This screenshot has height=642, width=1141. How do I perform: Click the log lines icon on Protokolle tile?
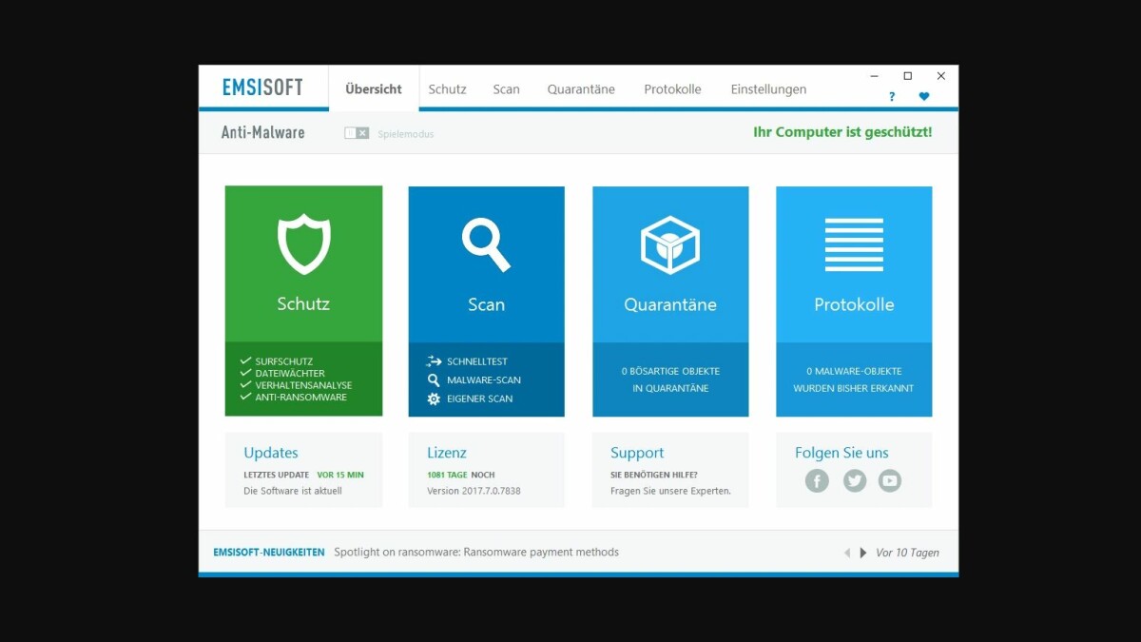coord(854,244)
